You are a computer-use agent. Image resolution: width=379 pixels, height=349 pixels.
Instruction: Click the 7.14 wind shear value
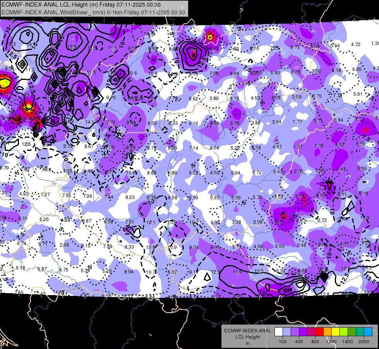tap(193, 148)
